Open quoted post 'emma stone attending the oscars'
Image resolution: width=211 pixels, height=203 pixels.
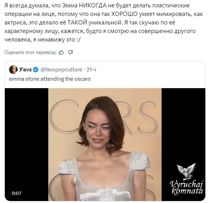click(x=50, y=79)
